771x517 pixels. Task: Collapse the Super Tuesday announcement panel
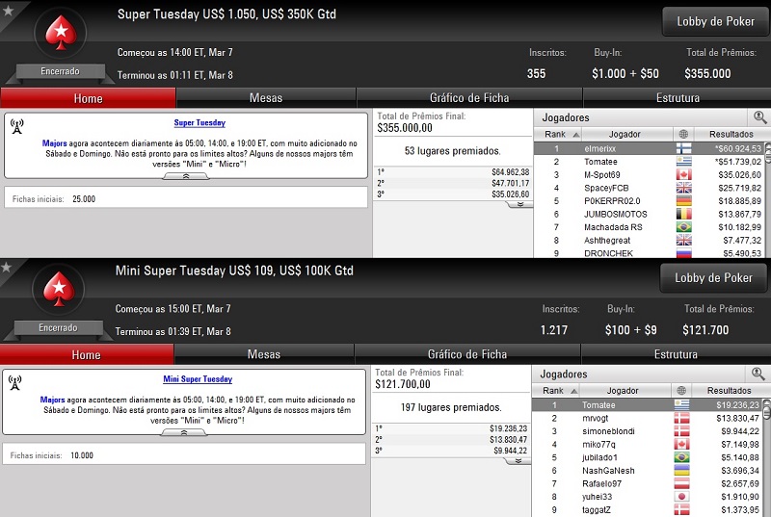[x=186, y=176]
